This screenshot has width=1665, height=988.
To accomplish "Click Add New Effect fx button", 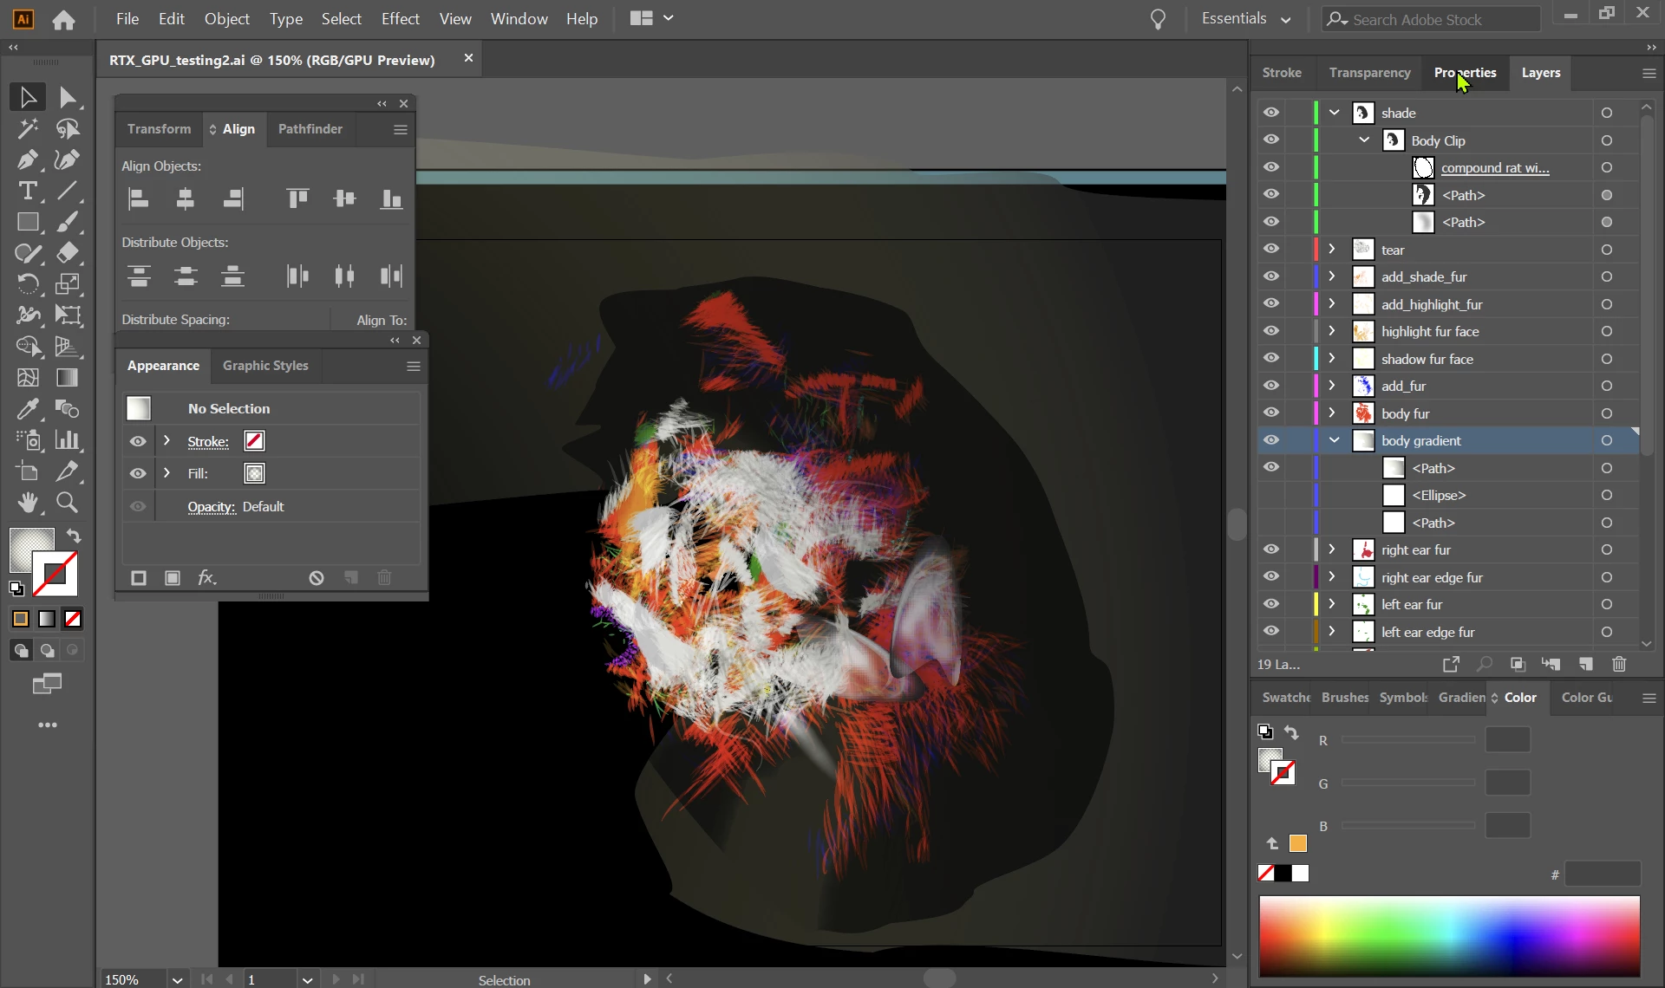I will coord(206,578).
